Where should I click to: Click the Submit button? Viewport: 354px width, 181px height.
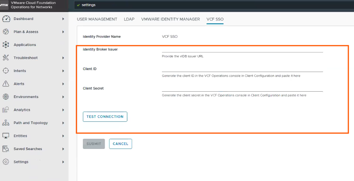click(94, 144)
